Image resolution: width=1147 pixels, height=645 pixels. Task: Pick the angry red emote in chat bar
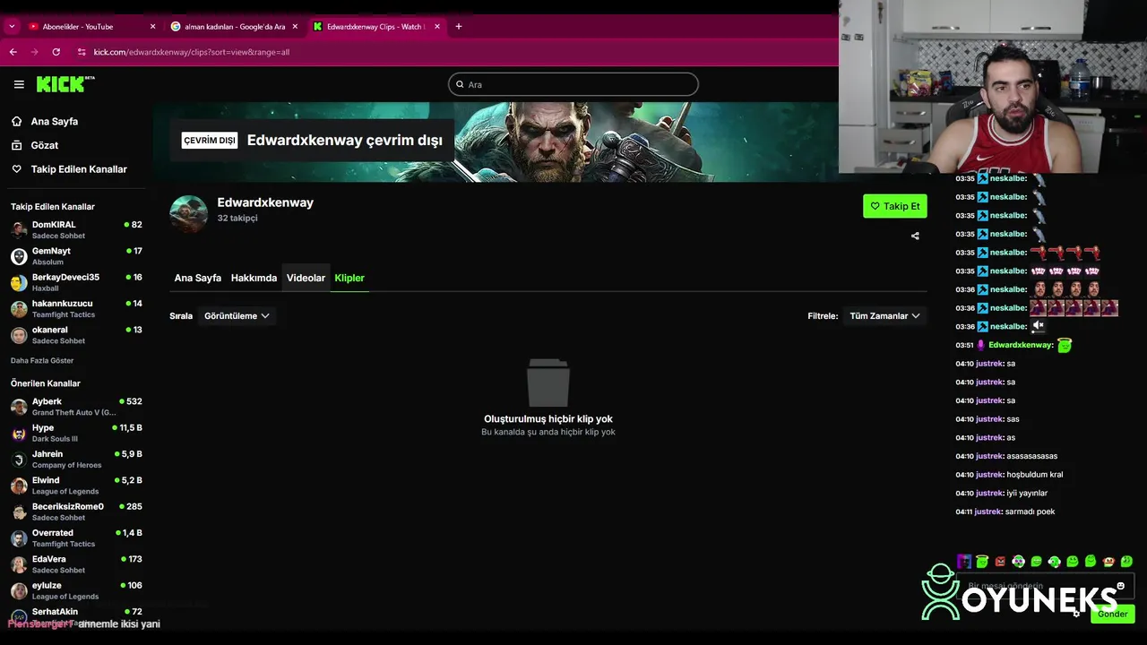(x=1000, y=562)
